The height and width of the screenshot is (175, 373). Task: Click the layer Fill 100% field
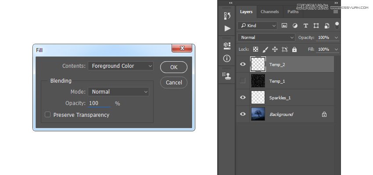pos(324,49)
